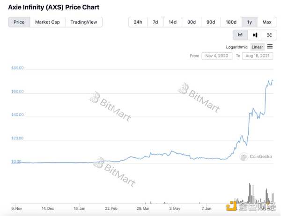Screen dimensions: 281x216
Task: Switch to Market Cap tab
Action: pyautogui.click(x=47, y=22)
